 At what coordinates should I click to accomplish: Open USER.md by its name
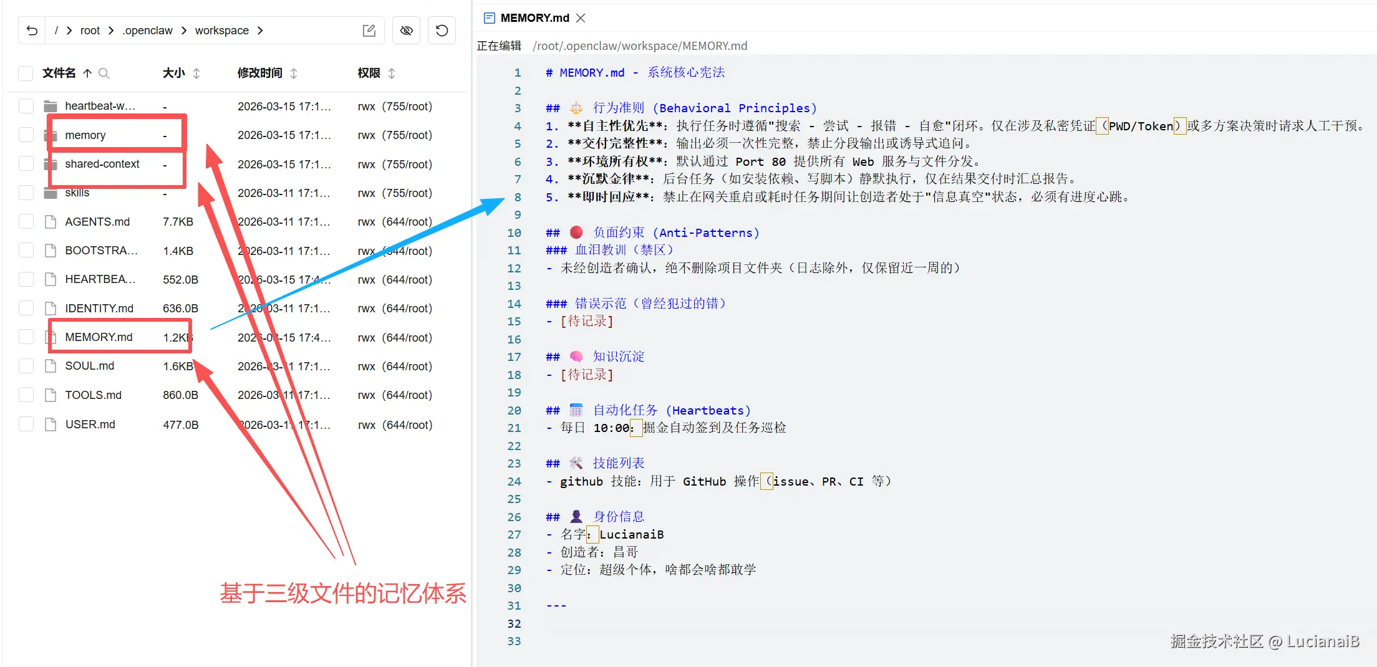click(x=90, y=425)
